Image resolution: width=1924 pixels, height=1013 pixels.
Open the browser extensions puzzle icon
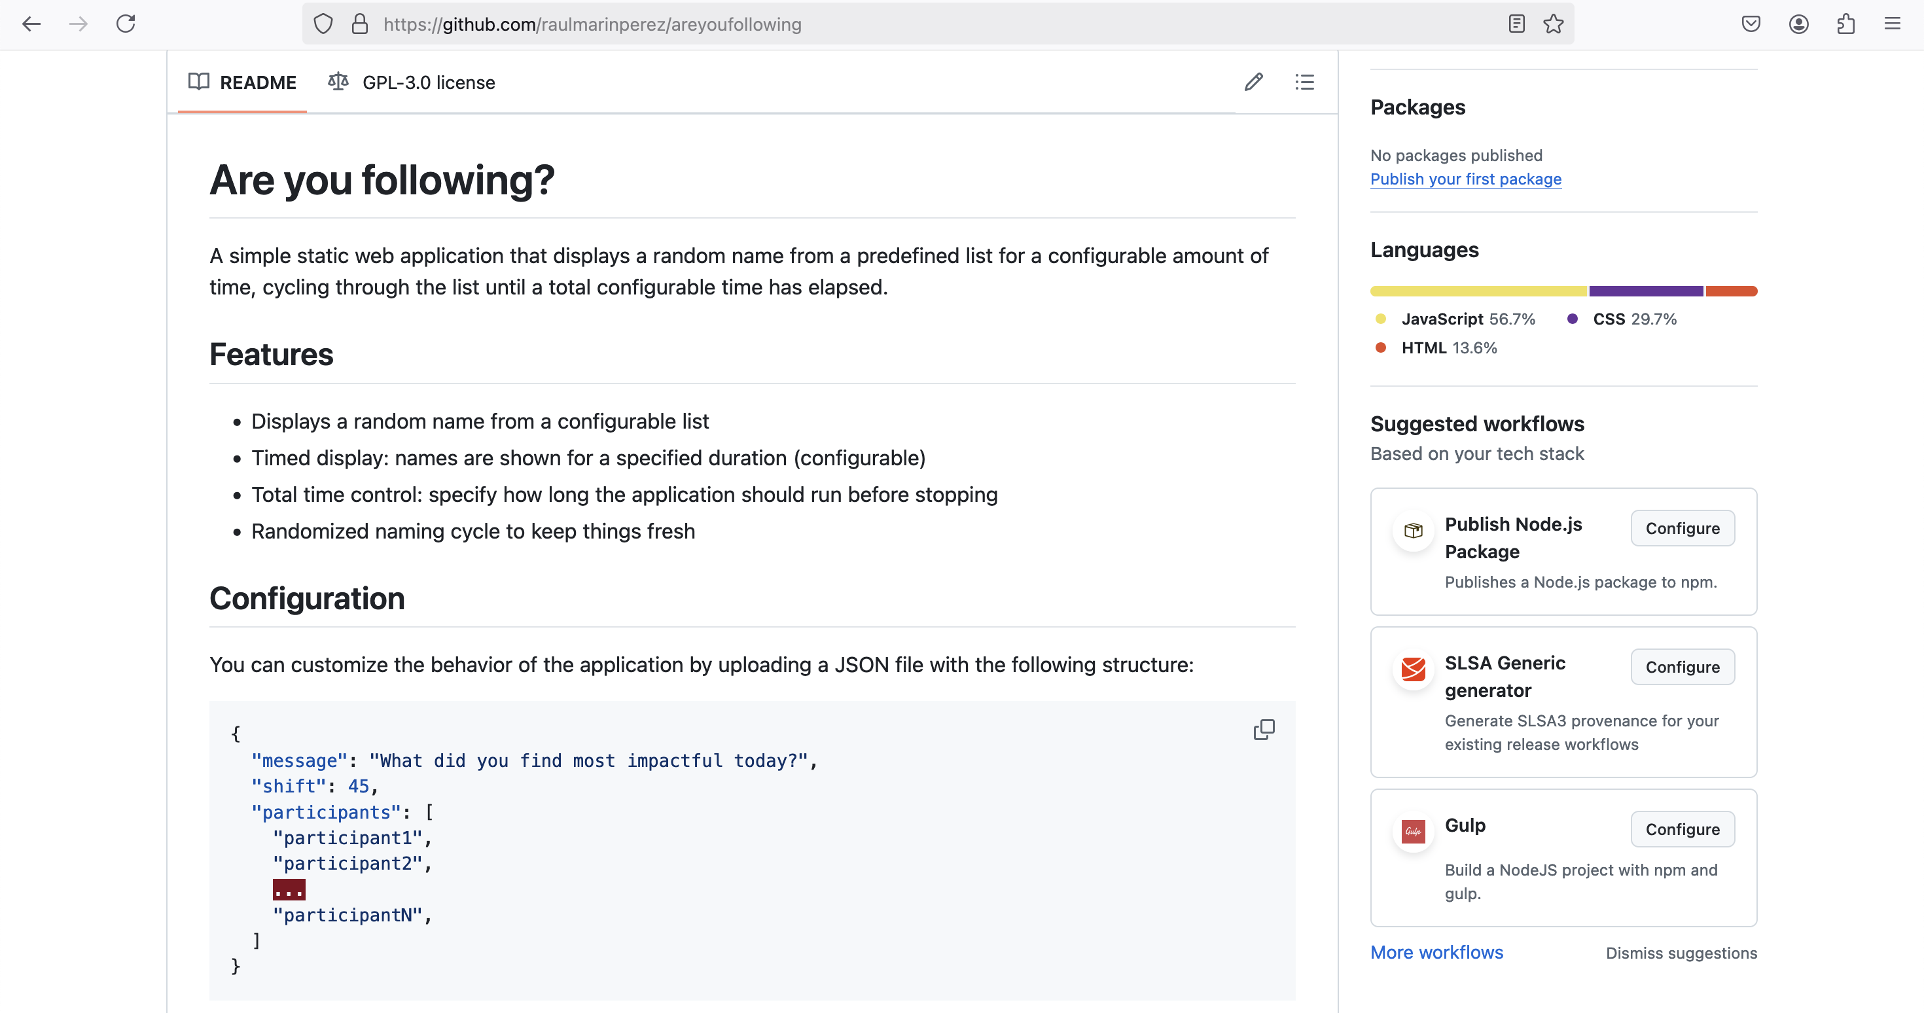tap(1845, 24)
